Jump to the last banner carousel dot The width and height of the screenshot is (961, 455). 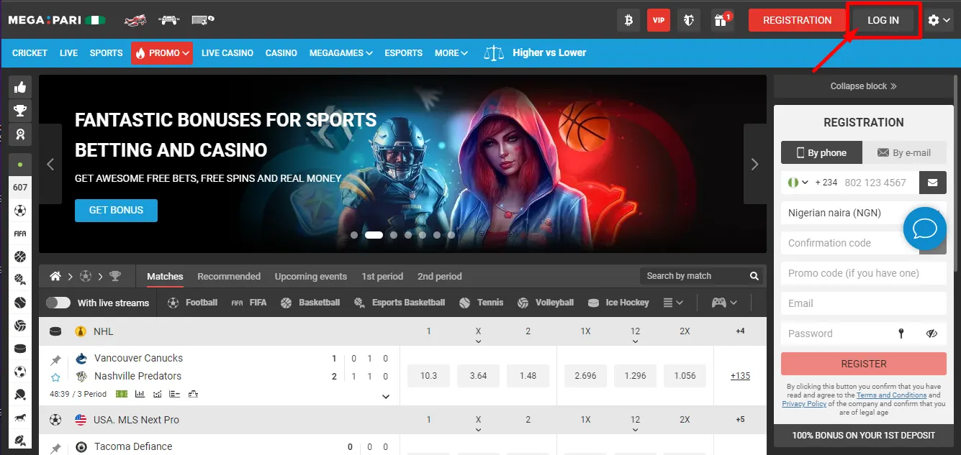click(451, 235)
